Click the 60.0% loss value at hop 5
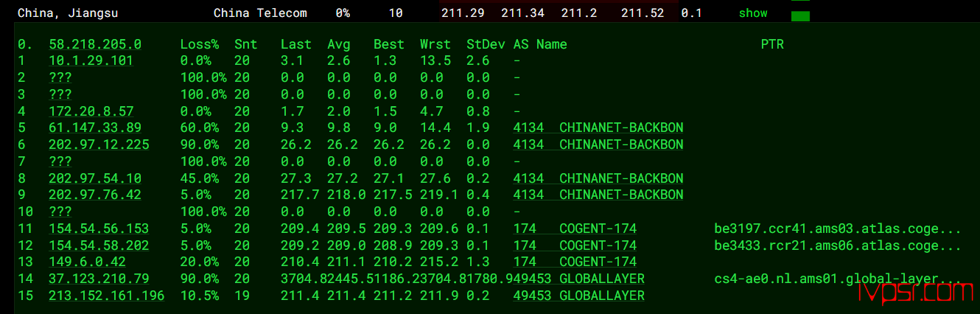Image resolution: width=980 pixels, height=314 pixels. click(199, 128)
